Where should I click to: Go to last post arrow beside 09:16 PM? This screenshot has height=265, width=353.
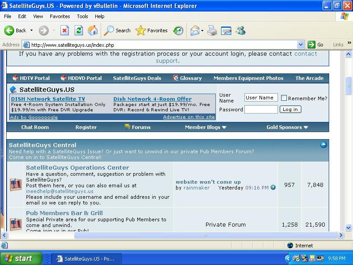coord(273,187)
